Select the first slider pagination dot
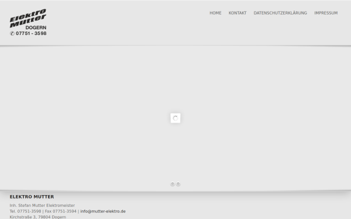Viewport: 351px width, 219px height. [173, 184]
